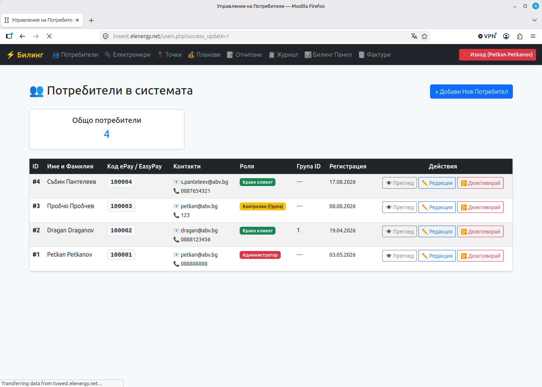Screen dimensions: 542x387
Task: Click registration date 03.05.2026
Action: point(343,255)
